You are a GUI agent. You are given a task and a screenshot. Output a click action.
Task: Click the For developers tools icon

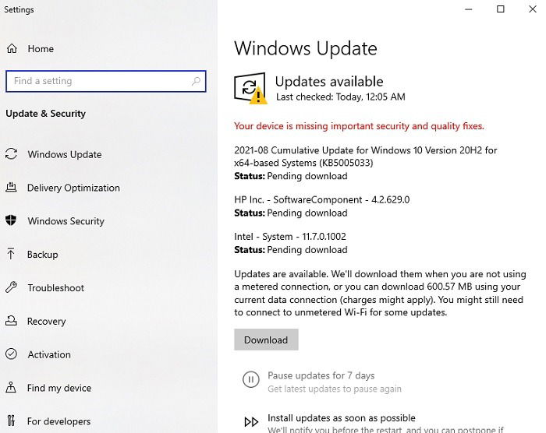click(x=11, y=421)
